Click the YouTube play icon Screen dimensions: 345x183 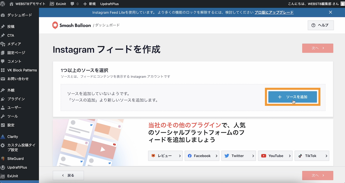pyautogui.click(x=264, y=156)
